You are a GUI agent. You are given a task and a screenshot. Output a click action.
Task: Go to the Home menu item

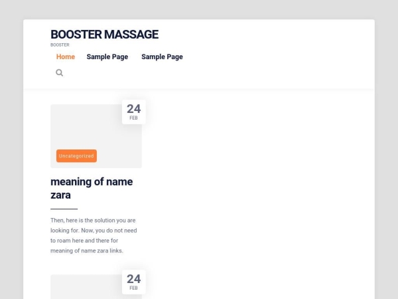point(66,56)
